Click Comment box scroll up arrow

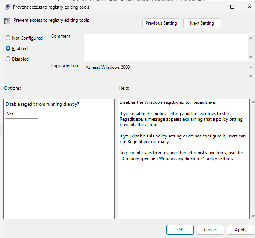pos(251,38)
